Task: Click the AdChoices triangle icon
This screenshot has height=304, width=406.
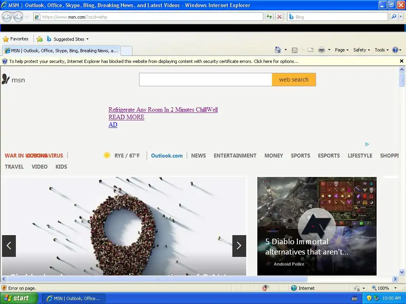Action: point(367,144)
